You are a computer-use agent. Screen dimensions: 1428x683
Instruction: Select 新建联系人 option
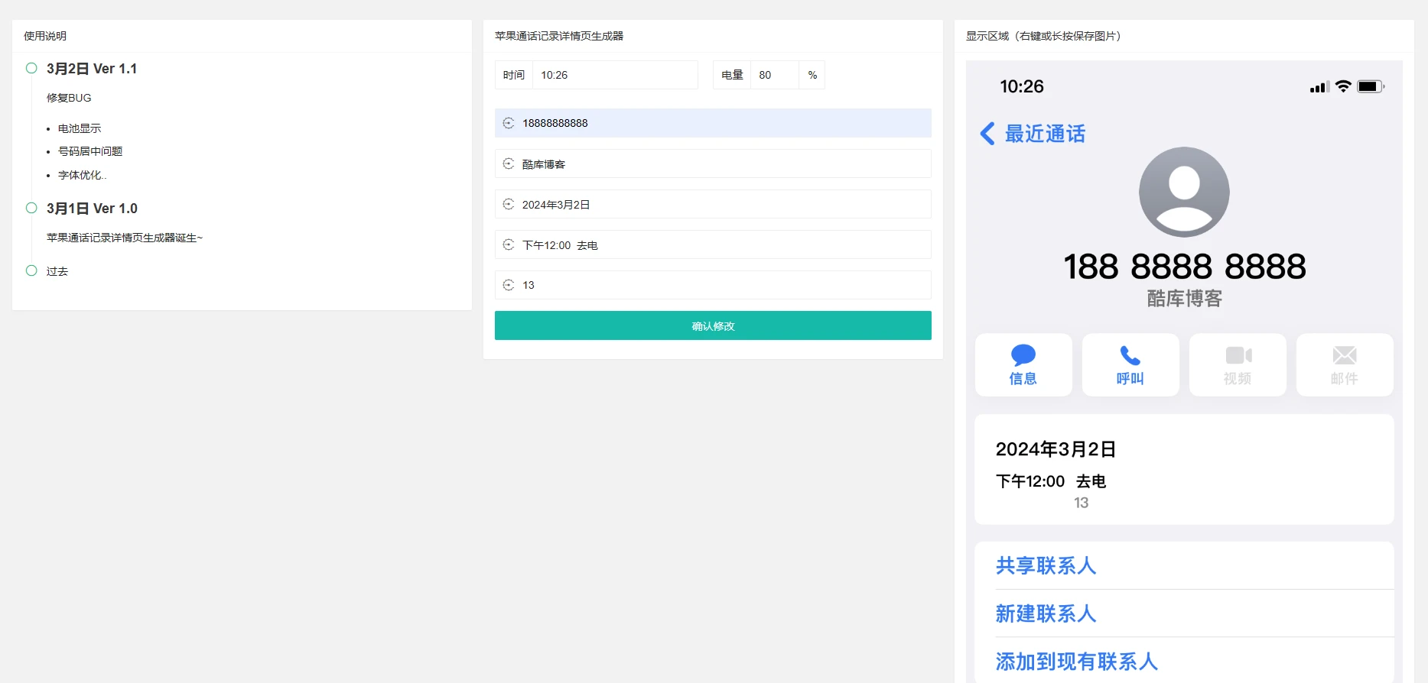[x=1046, y=613]
